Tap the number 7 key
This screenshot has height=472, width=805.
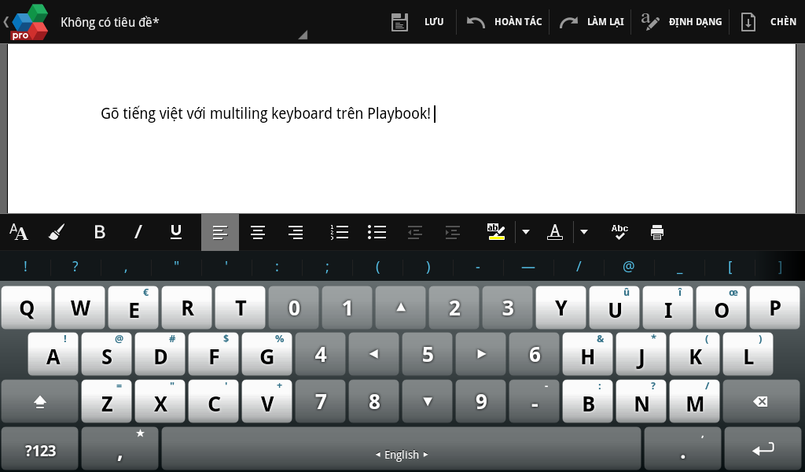(321, 401)
